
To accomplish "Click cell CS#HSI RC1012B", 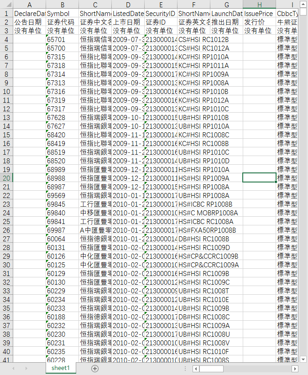I will click(x=204, y=39).
